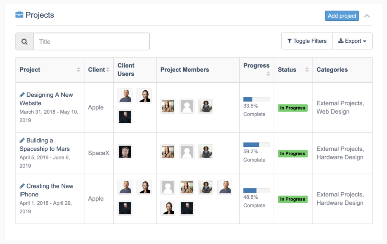Collapse the Projects panel with the chevron
This screenshot has width=387, height=244.
pyautogui.click(x=367, y=16)
